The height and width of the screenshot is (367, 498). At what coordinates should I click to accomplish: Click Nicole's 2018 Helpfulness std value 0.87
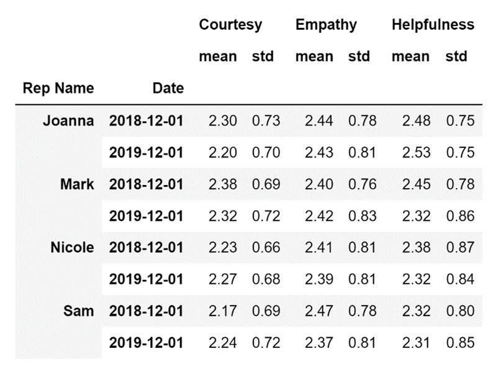pos(460,248)
